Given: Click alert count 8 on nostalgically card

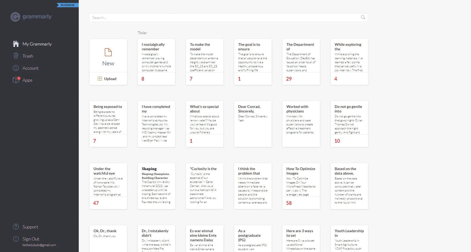Looking at the screenshot, I should pos(143,79).
